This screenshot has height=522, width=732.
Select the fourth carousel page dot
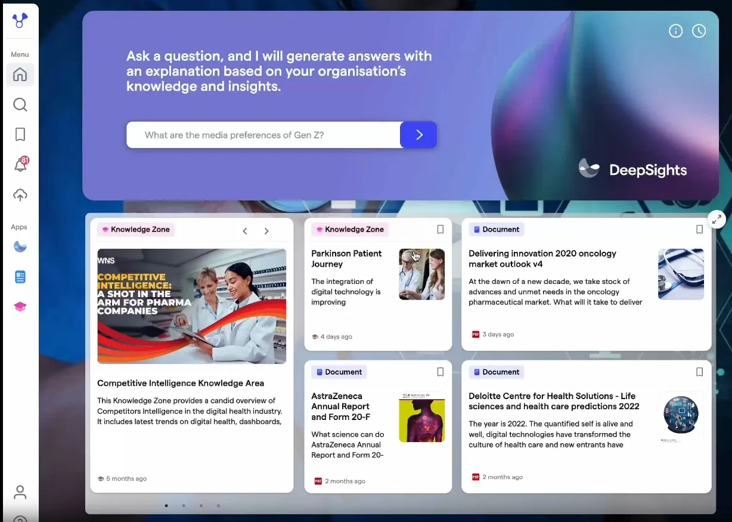(x=218, y=506)
